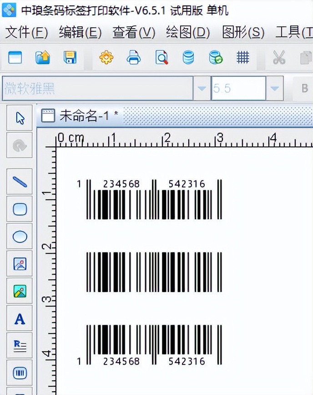
Task: Save the document with the floppy disk icon
Action: [70, 57]
